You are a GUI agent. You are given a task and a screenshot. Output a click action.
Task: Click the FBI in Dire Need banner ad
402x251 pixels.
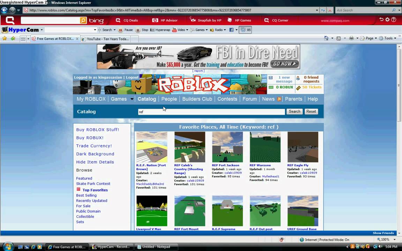(199, 56)
